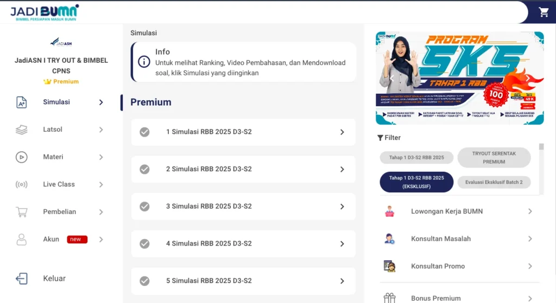The height and width of the screenshot is (303, 556).
Task: Click the Latsol row chevron in sidebar
Action: [101, 130]
